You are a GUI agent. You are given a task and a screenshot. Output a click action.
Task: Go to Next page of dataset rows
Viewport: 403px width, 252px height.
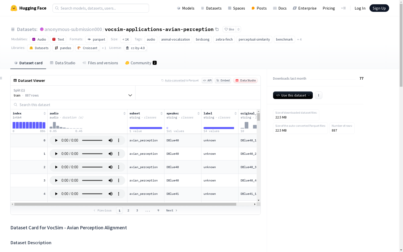point(172,210)
